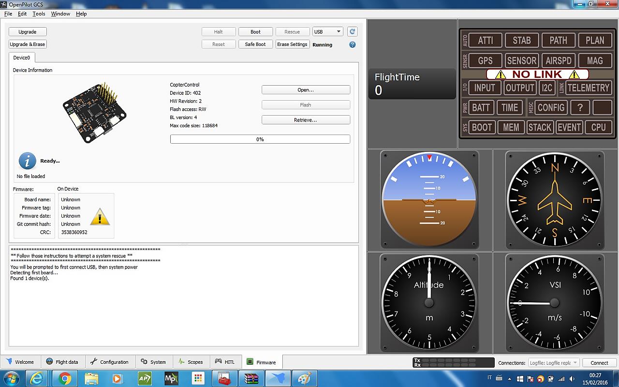Viewport: 619px width, 387px height.
Task: Click the TIME system health indicator
Action: click(x=510, y=107)
